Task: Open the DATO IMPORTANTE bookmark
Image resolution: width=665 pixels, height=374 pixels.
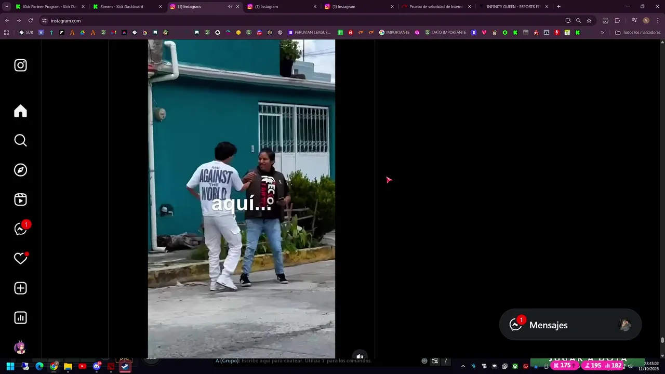Action: tap(445, 32)
